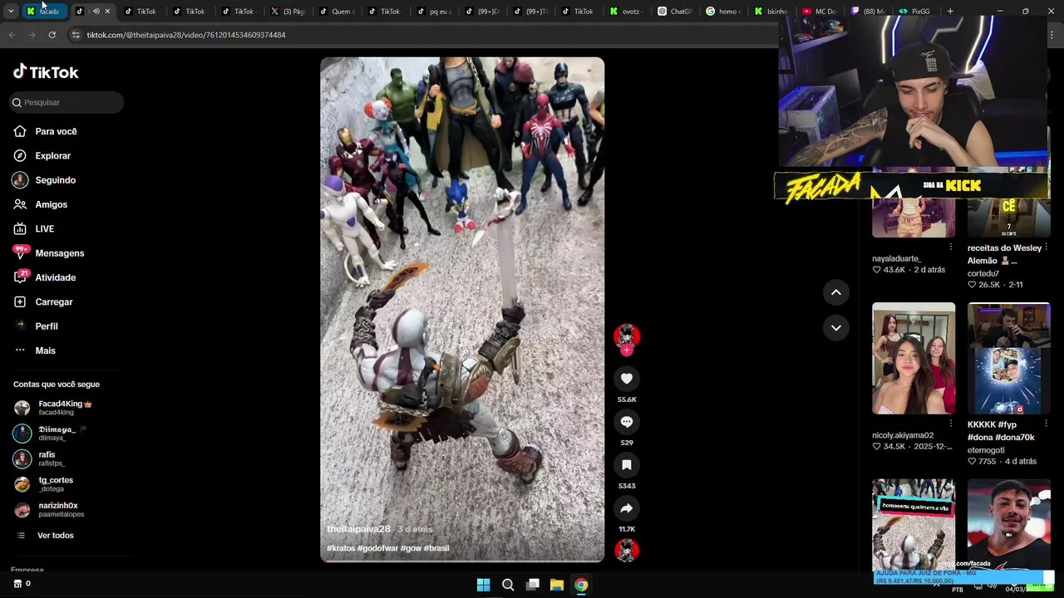Open creator avatar beside the video
Image resolution: width=1064 pixels, height=598 pixels.
(627, 336)
